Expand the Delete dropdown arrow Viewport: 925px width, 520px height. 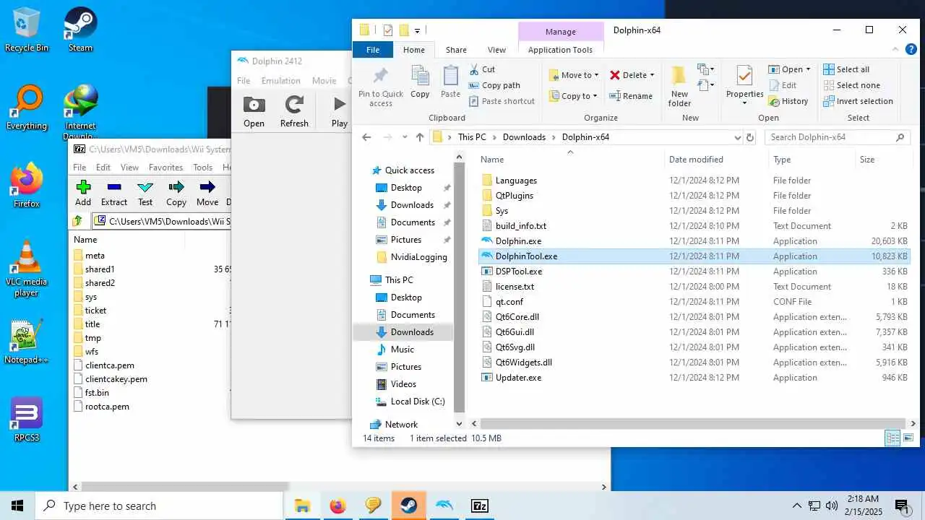tap(652, 75)
